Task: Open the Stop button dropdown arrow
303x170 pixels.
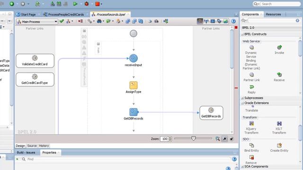Action: point(101,4)
